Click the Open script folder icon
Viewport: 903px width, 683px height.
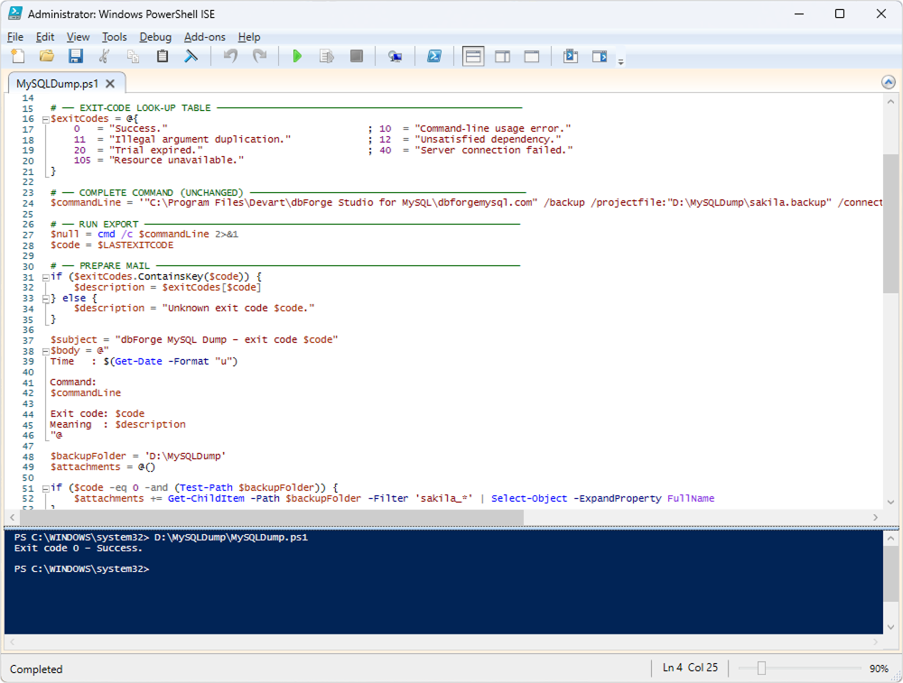point(47,56)
